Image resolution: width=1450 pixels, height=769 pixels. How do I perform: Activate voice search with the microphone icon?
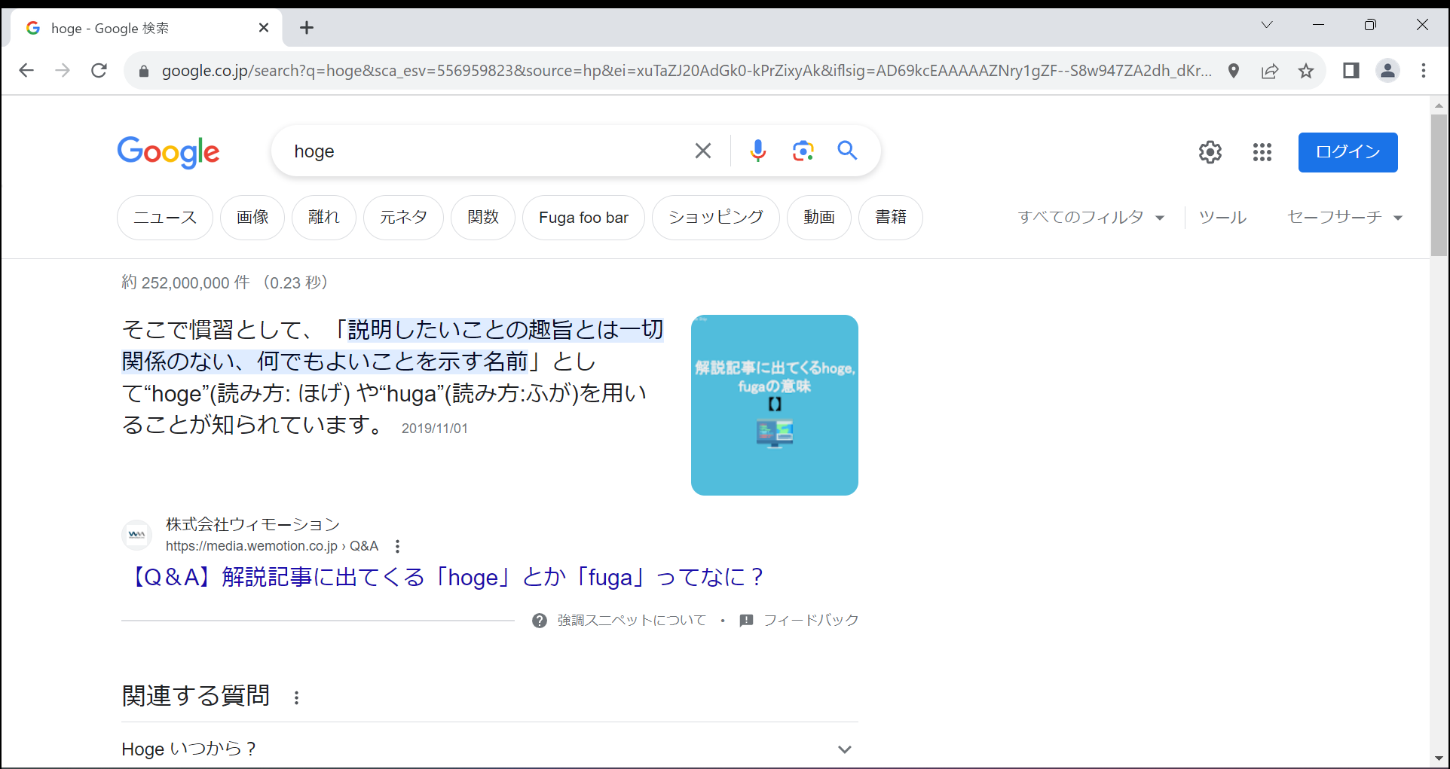(x=758, y=151)
